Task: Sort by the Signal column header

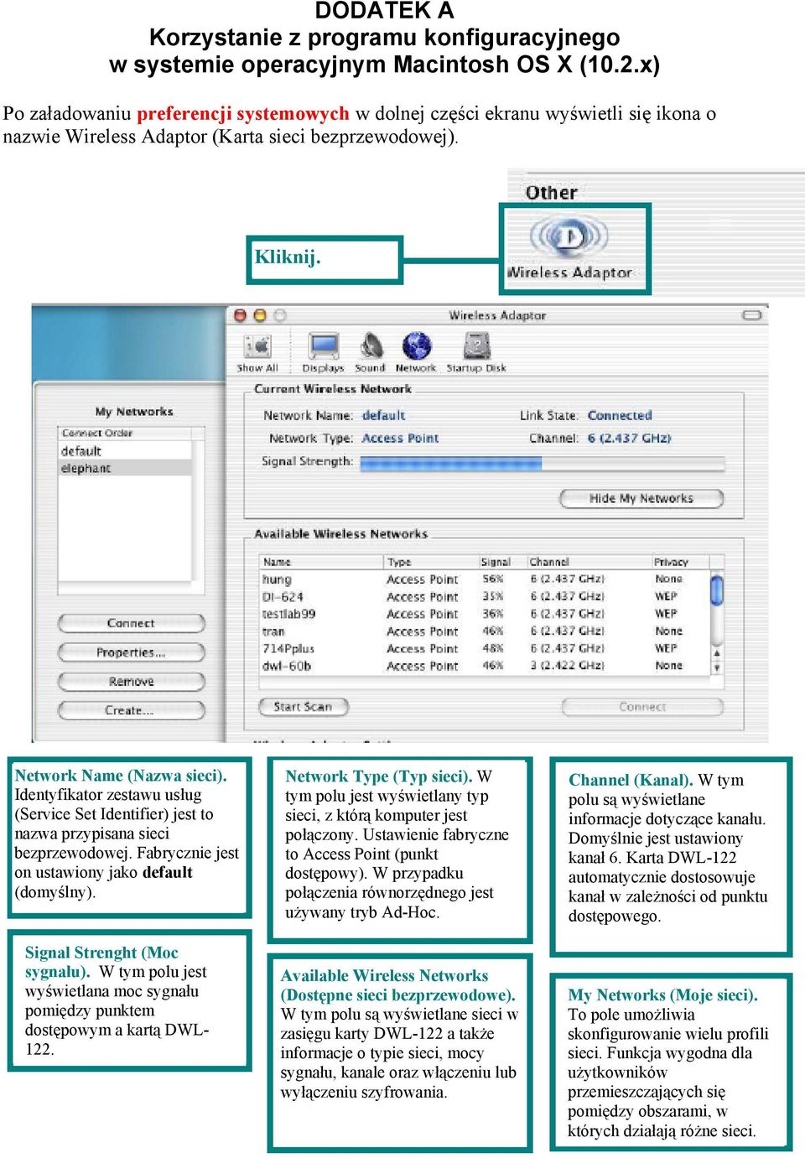Action: [502, 562]
